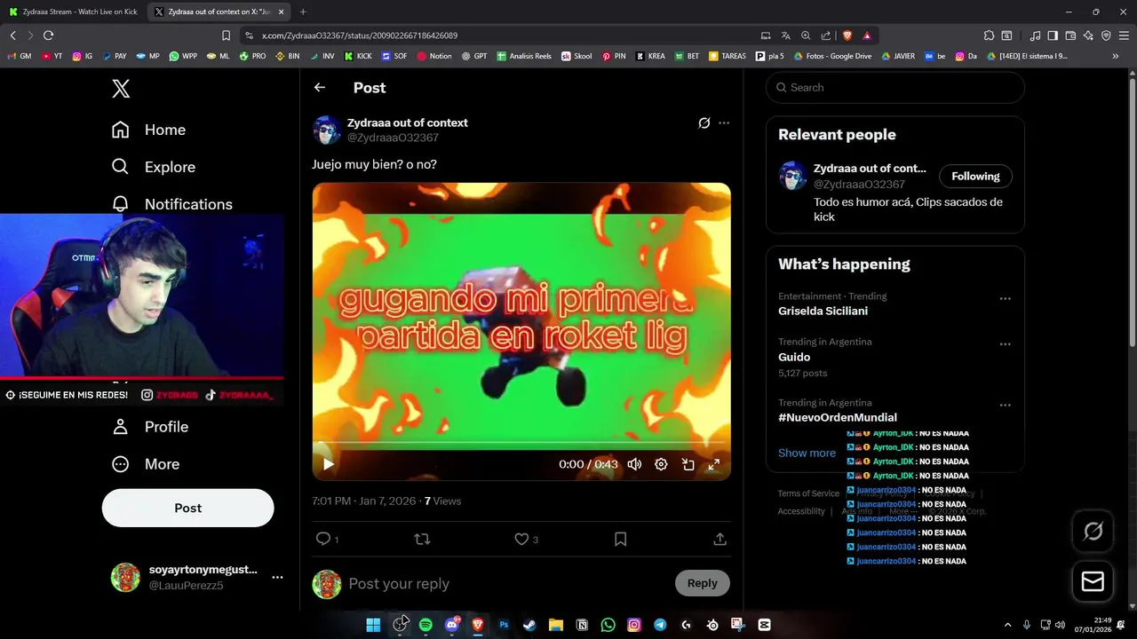Click the X search box

894,87
